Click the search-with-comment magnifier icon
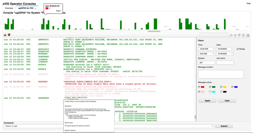 click(239, 35)
